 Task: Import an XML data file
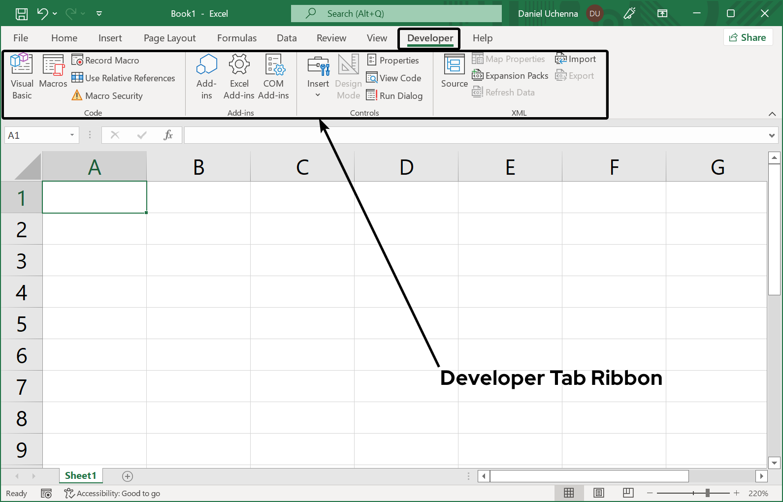tap(576, 59)
